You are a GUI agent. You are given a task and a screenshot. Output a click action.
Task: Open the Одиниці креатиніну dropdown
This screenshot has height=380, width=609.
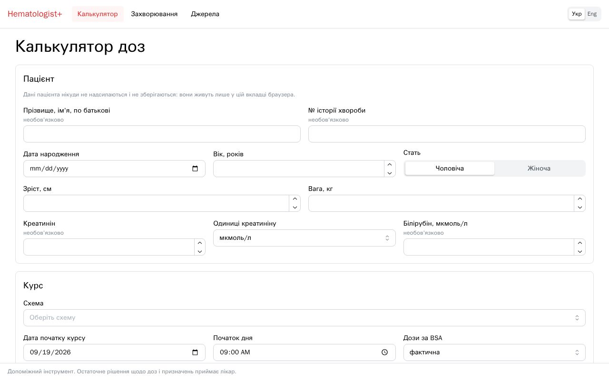point(304,238)
